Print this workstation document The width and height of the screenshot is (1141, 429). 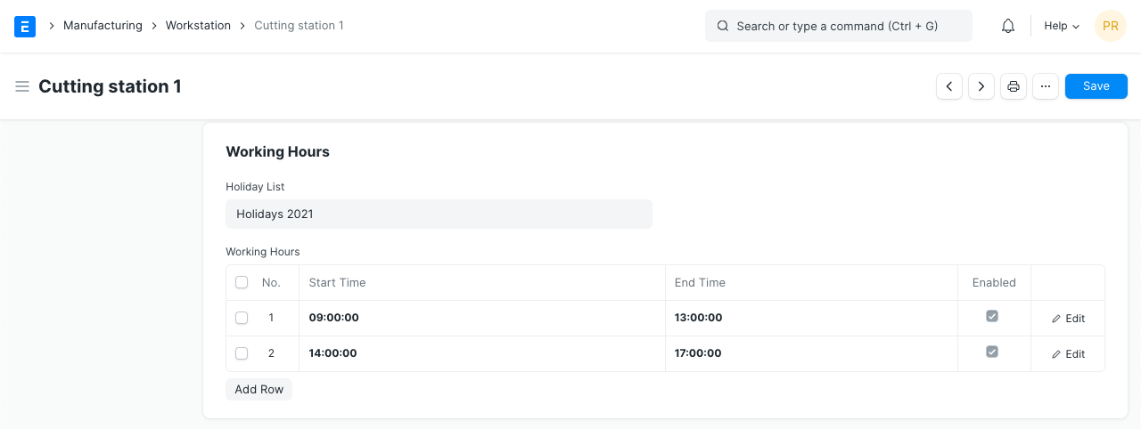[x=1014, y=86]
